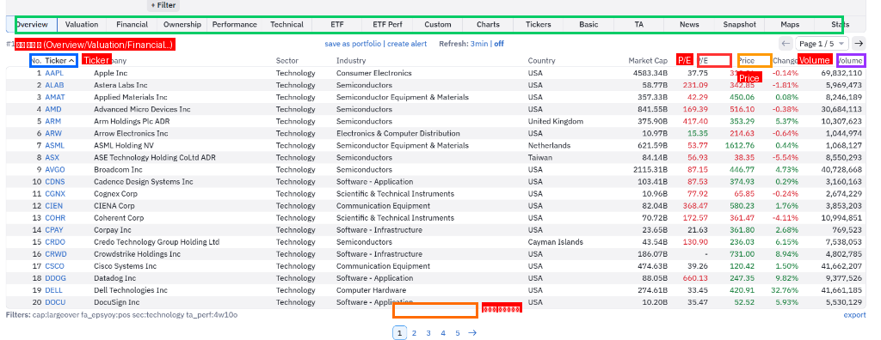Open the COHR ticker link
This screenshot has width=881, height=340.
(55, 218)
